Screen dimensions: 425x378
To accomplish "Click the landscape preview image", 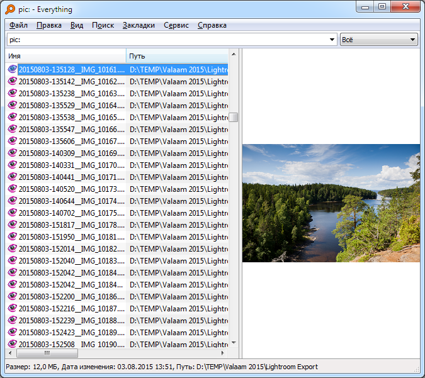I will pyautogui.click(x=331, y=203).
